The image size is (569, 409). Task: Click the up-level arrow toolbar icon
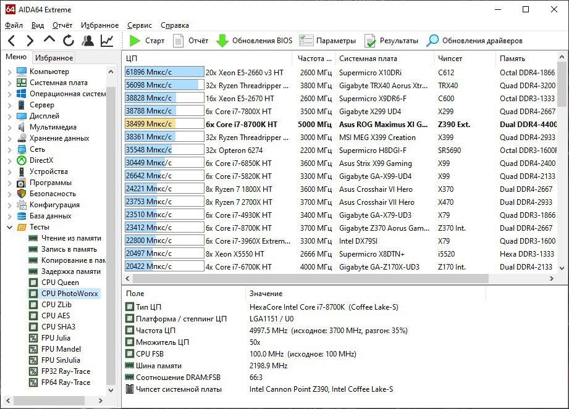click(x=49, y=40)
